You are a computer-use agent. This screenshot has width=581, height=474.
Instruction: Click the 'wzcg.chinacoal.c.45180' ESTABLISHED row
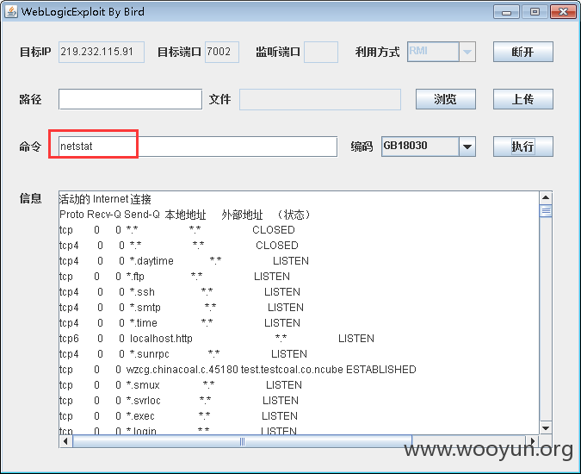(238, 370)
